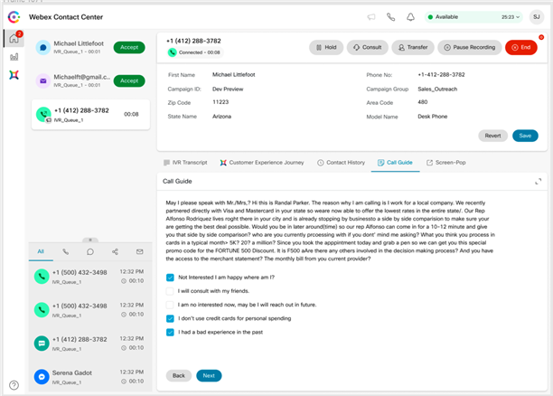Screen dimensions: 553x396
Task: Accept Michael Littlefoot chat request
Action: tap(129, 47)
